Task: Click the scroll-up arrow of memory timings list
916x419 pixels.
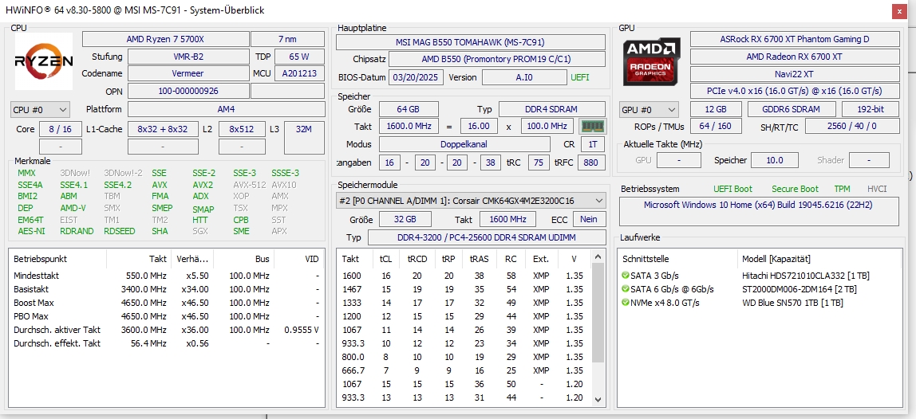Action: pyautogui.click(x=598, y=256)
